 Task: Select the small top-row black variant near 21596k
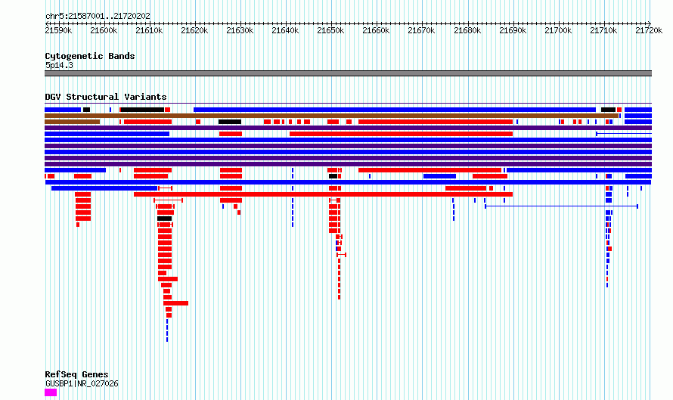coord(86,110)
